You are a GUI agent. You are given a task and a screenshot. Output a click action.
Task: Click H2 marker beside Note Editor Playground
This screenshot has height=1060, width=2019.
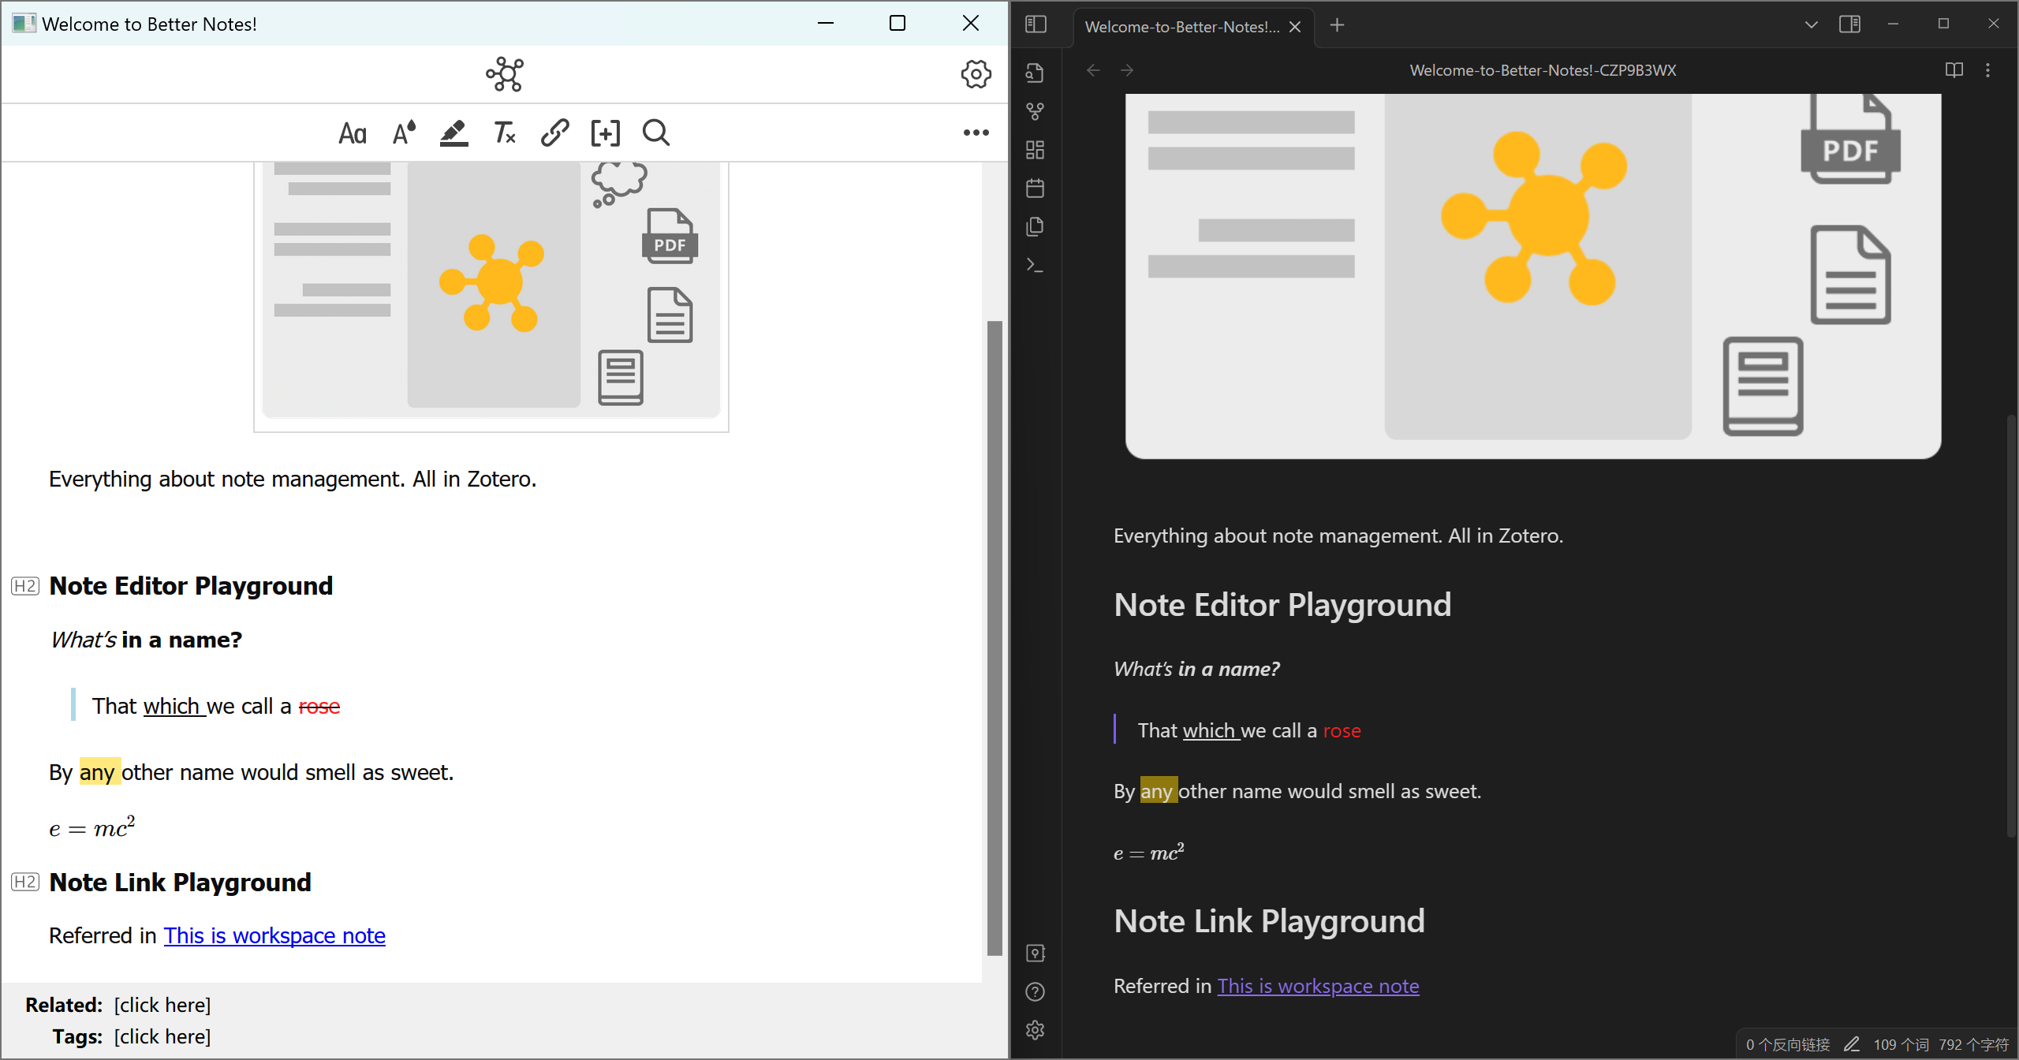coord(25,586)
